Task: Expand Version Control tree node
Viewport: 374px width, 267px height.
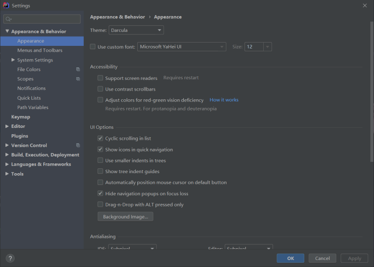Action: 7,145
